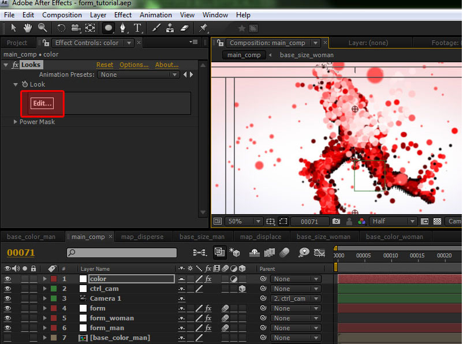This screenshot has width=463, height=344.
Task: Toggle 3D layer switch on ctrl_cam
Action: pos(242,289)
